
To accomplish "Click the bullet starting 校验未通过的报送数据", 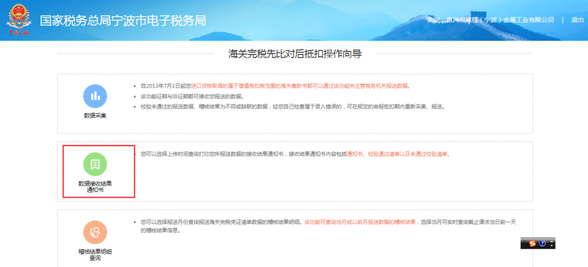I will pos(293,106).
